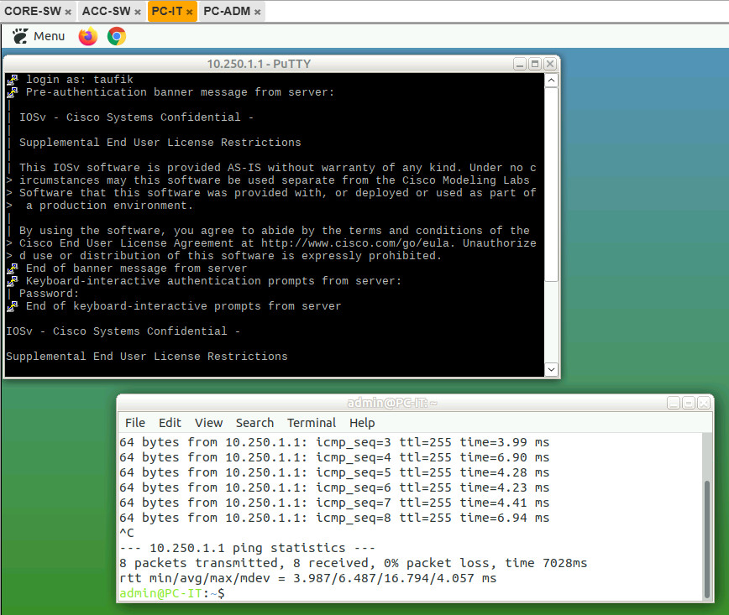729x615 pixels.
Task: Launch Google Chrome from the panel
Action: 117,36
